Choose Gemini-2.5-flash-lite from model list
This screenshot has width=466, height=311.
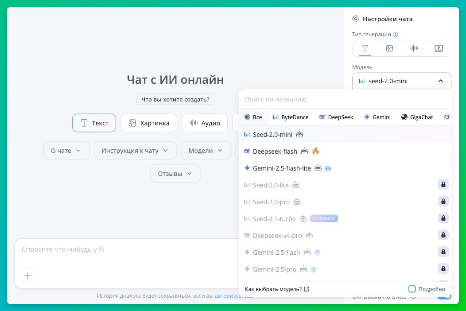tap(345, 168)
